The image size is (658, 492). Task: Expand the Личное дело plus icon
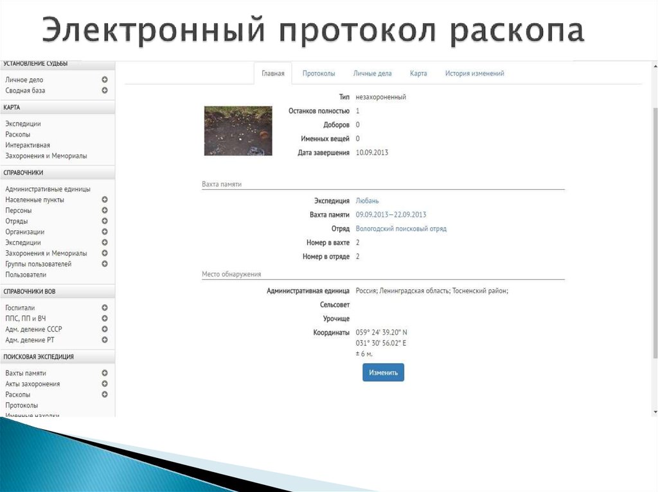pos(104,80)
